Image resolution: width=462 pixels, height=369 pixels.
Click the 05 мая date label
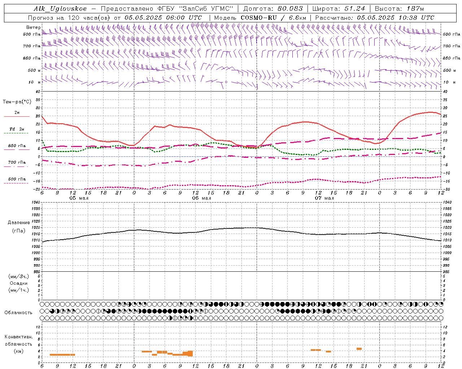[x=79, y=198]
